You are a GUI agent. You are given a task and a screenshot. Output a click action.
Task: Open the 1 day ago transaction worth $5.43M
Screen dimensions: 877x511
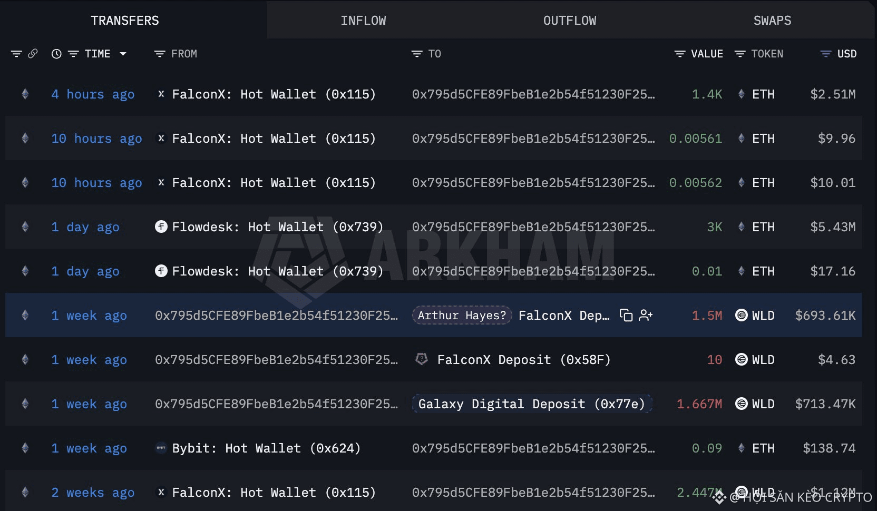tap(85, 227)
